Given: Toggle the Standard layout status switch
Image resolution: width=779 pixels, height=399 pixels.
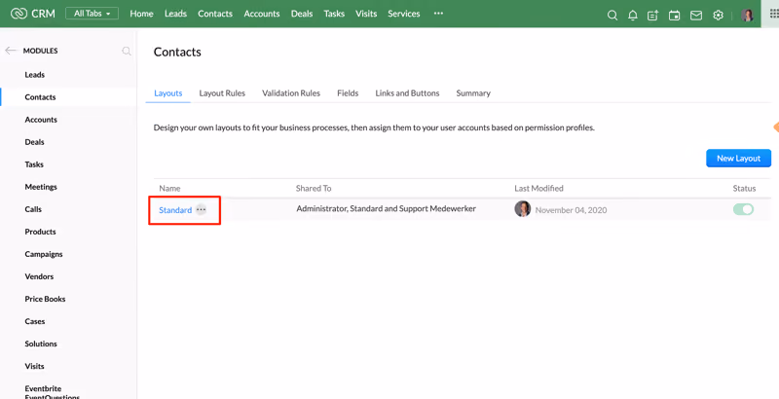Looking at the screenshot, I should [x=743, y=209].
